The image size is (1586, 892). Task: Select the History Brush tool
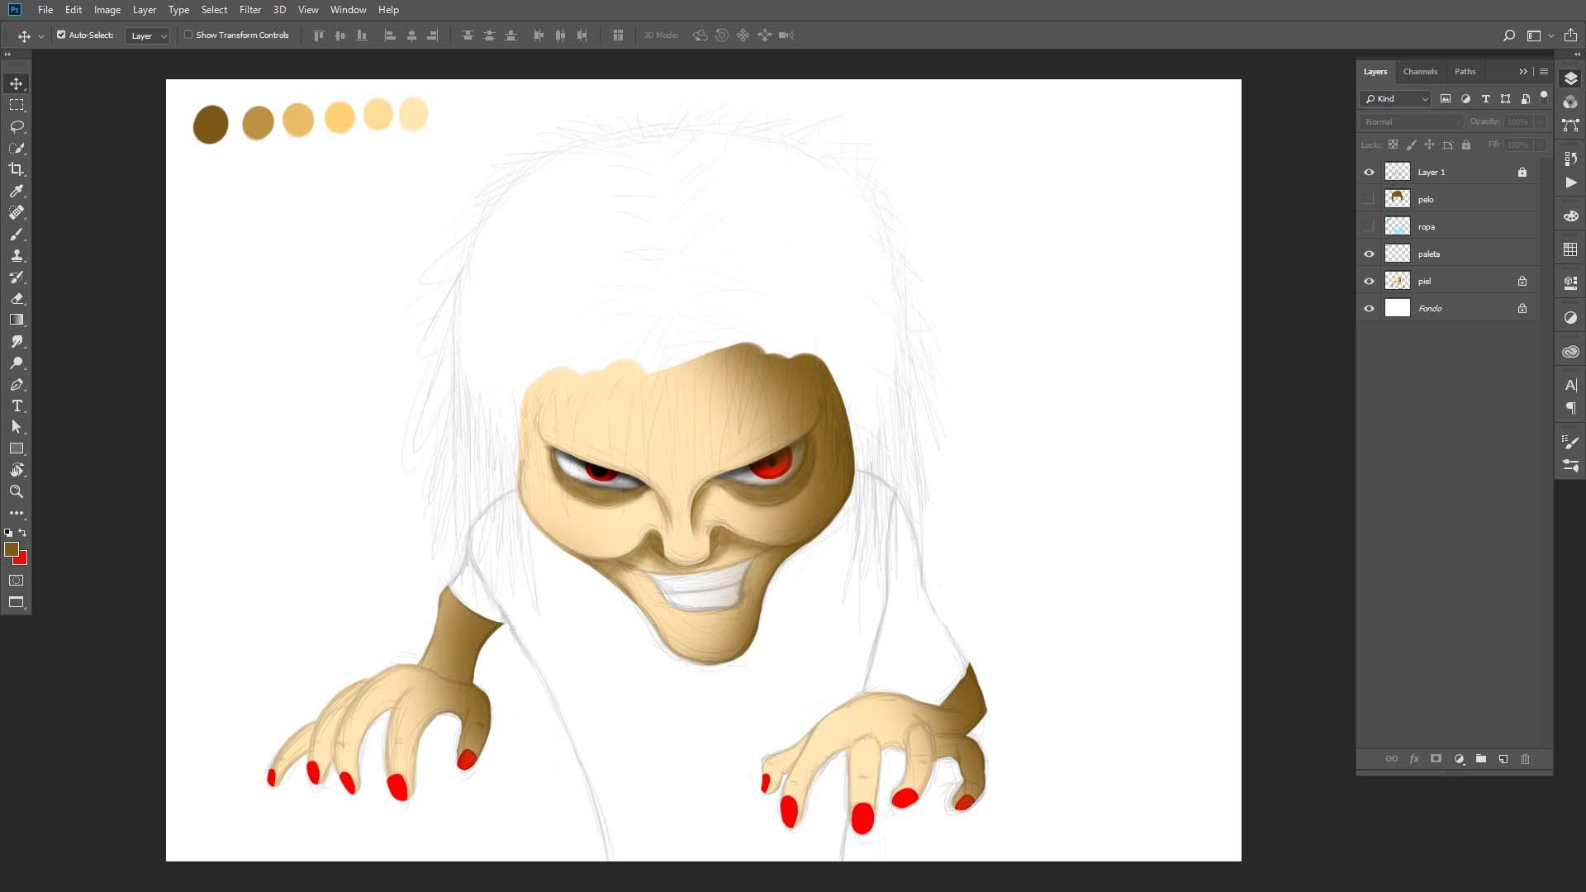tap(17, 277)
